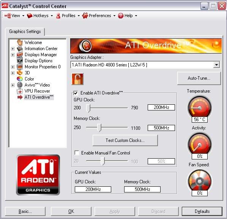This screenshot has height=219, width=227.
Task: Click the Monitor Properties 0 icon
Action: click(x=20, y=67)
